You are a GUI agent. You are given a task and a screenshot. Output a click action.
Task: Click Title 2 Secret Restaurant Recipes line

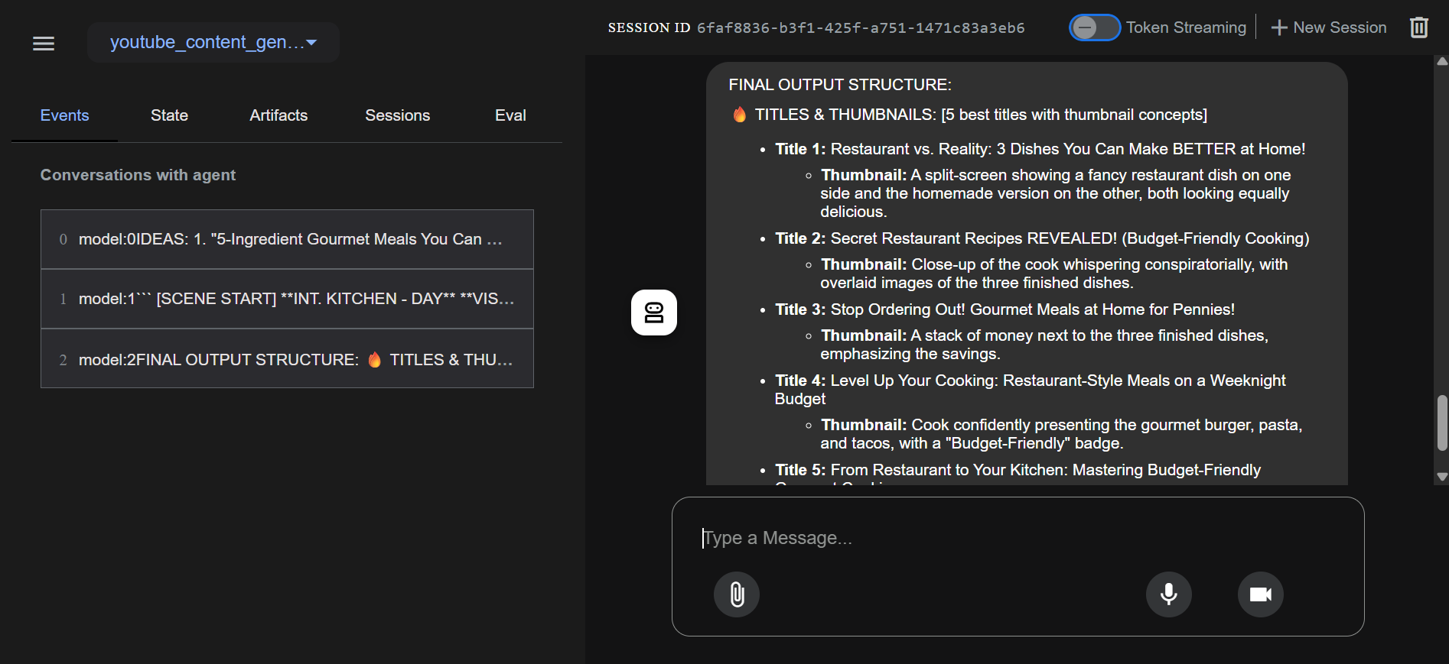[x=1042, y=238]
